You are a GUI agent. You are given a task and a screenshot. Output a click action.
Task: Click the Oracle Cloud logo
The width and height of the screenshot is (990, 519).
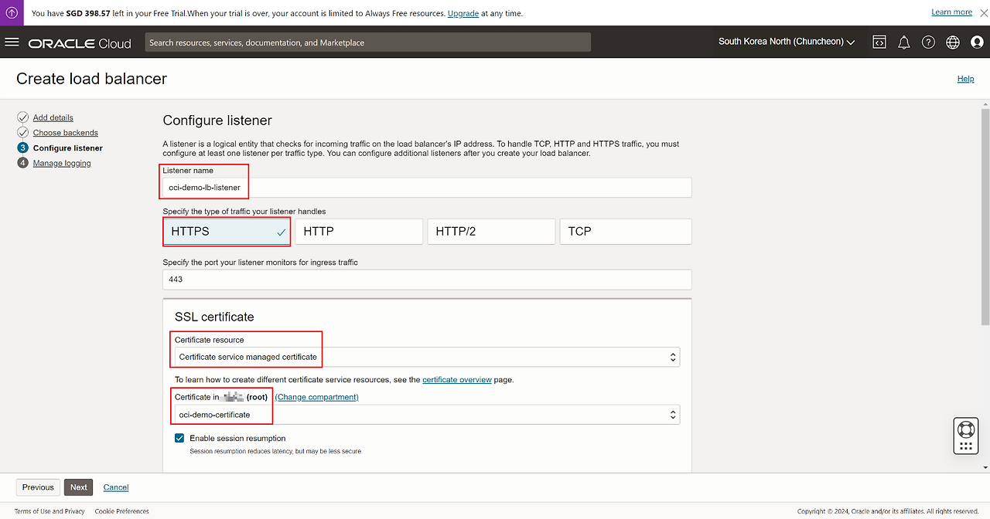[80, 43]
